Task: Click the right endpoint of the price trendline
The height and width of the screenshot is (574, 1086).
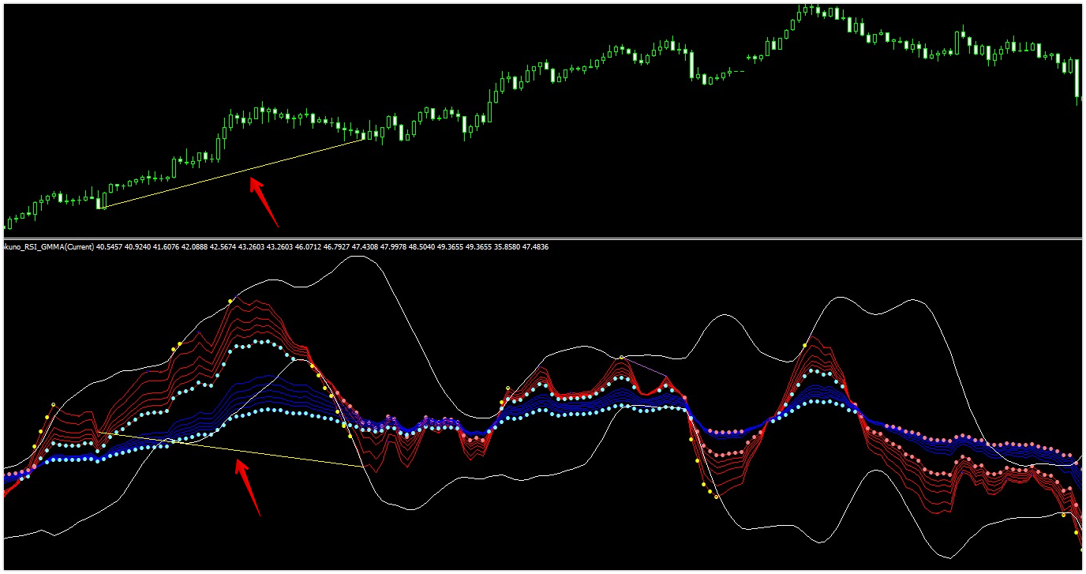Action: [365, 138]
